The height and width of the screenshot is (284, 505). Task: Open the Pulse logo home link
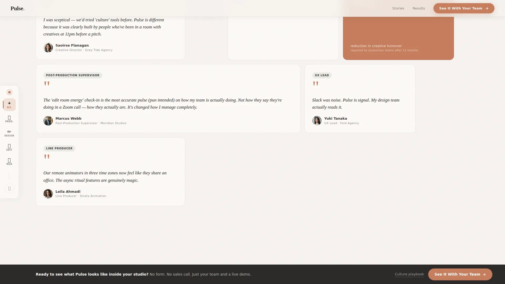(17, 8)
